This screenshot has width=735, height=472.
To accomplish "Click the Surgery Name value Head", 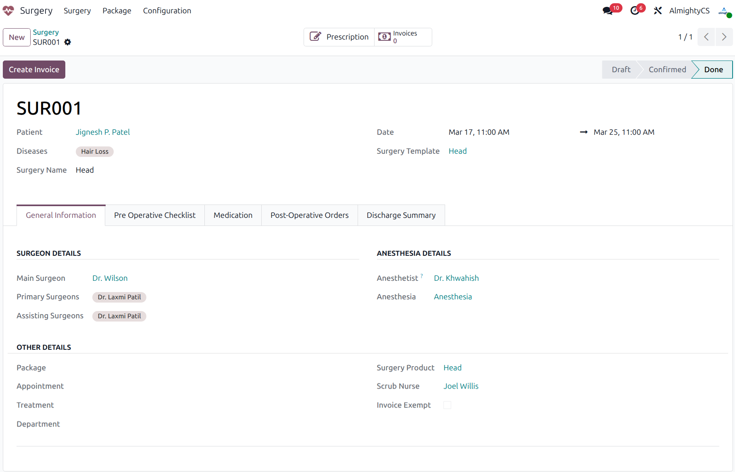I will point(85,170).
